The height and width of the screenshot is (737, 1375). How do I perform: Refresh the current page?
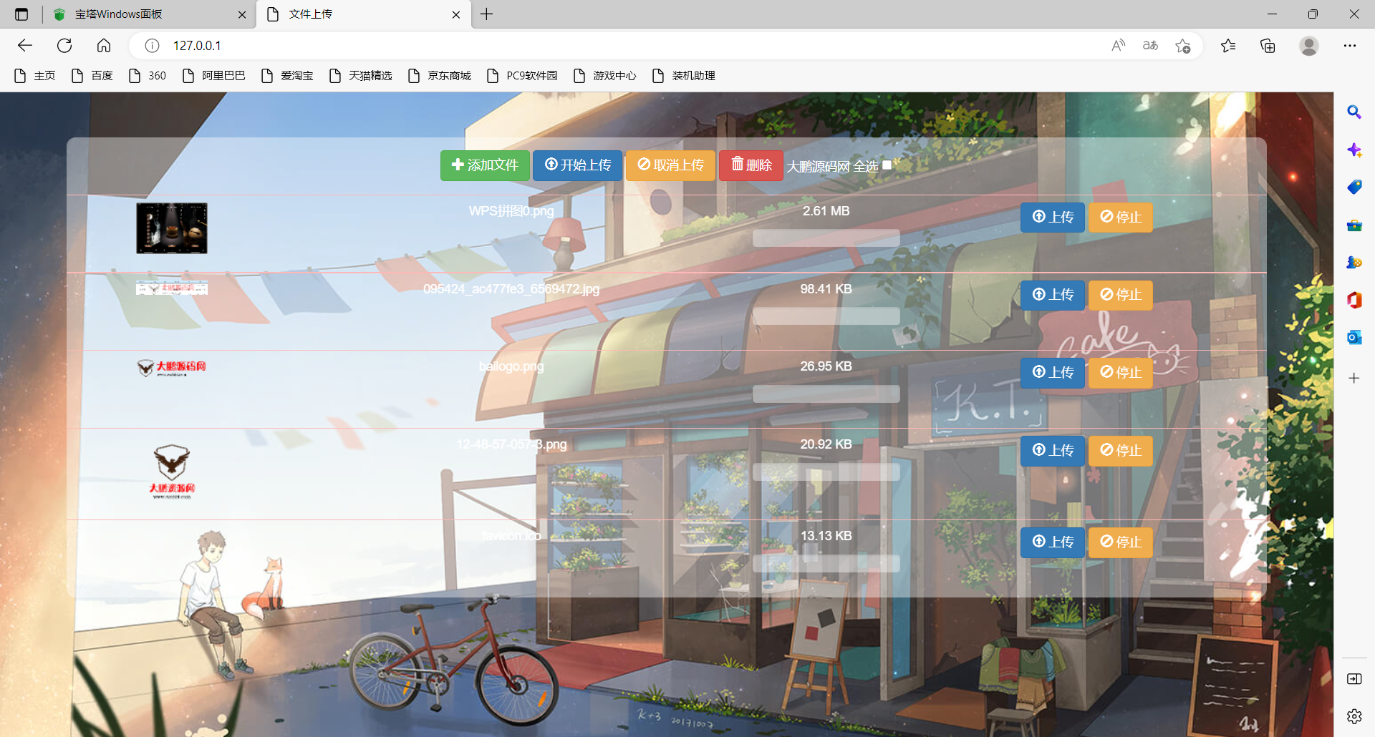[64, 46]
